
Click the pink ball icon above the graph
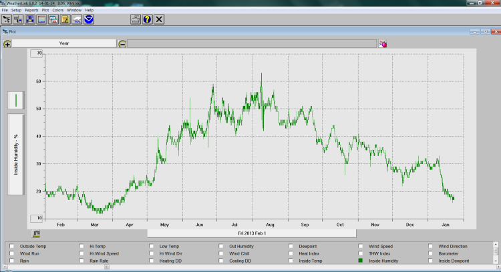383,43
